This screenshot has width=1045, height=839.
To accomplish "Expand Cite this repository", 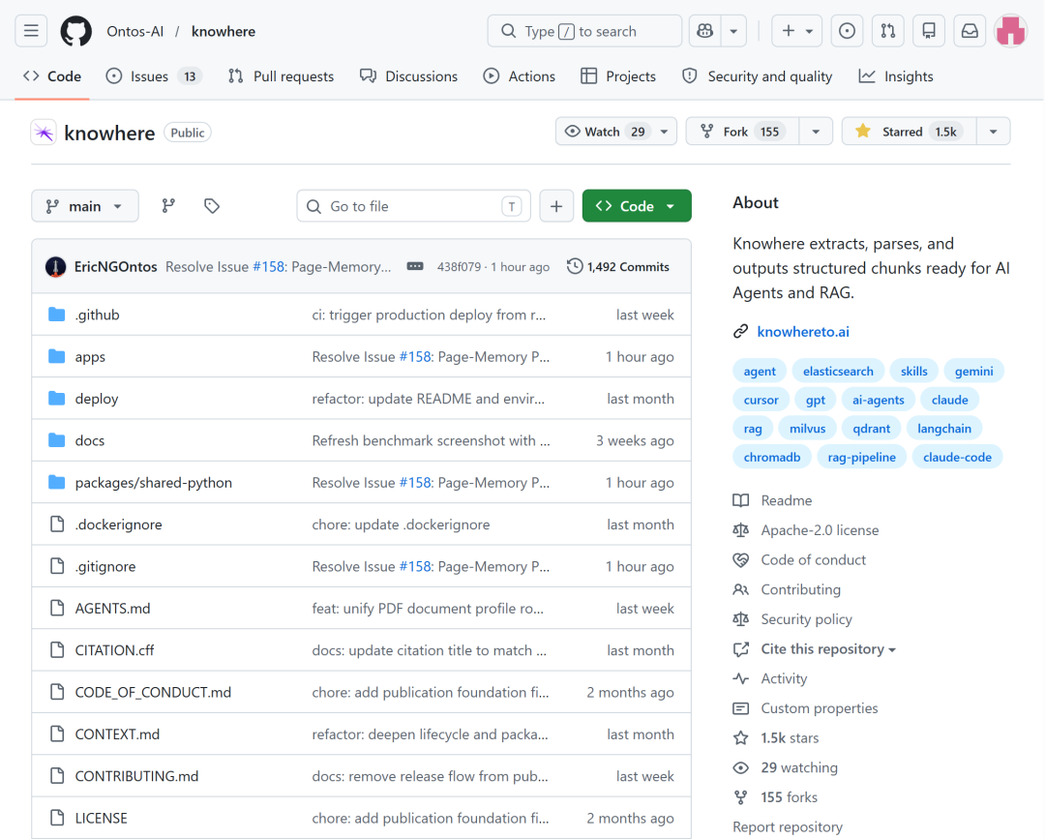I will 828,649.
